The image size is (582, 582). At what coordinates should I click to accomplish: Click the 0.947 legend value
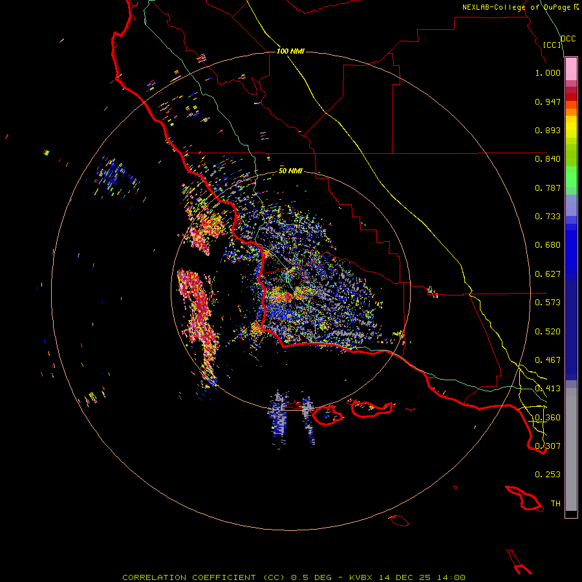(548, 102)
